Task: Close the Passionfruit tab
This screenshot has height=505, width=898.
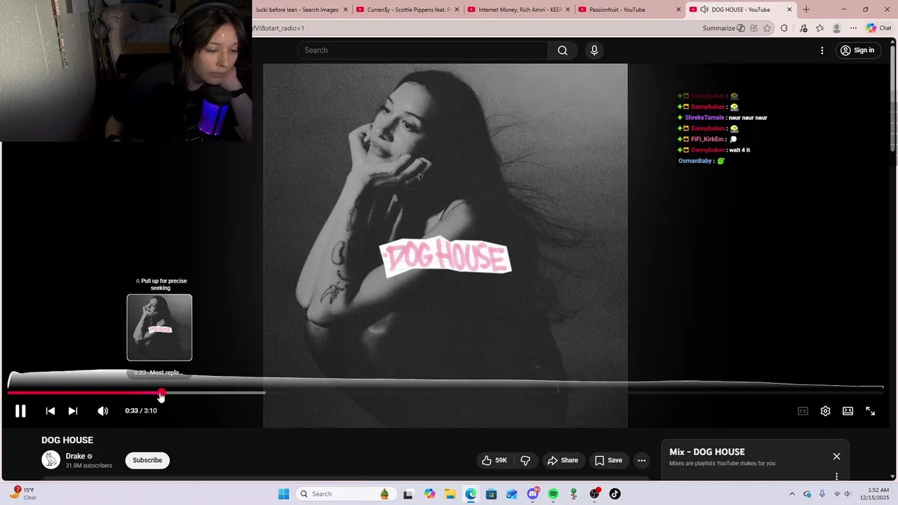Action: click(x=678, y=10)
